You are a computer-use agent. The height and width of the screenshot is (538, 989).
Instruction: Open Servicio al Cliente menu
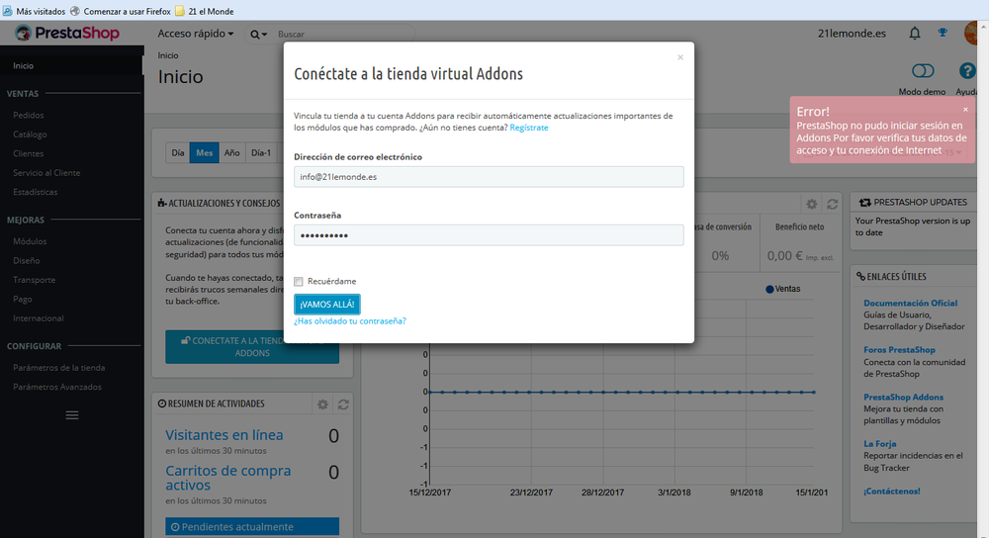pyautogui.click(x=46, y=173)
